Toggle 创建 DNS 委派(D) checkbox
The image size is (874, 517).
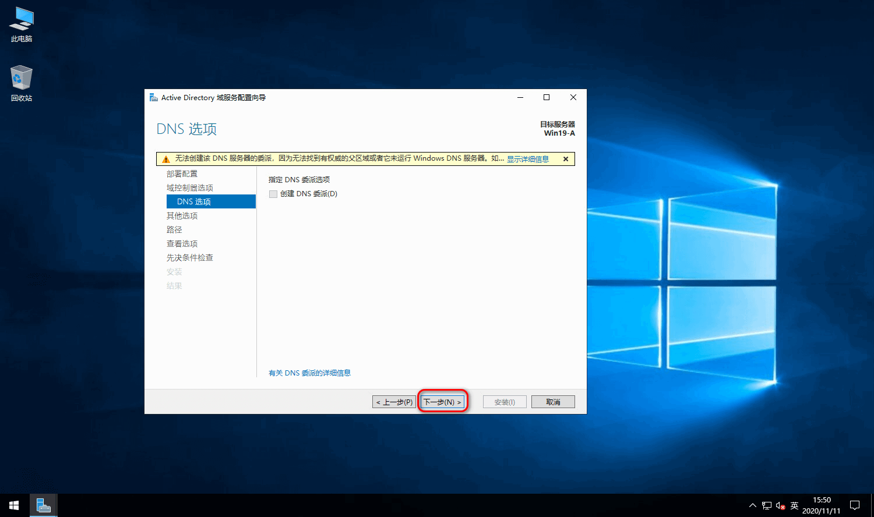pyautogui.click(x=273, y=194)
